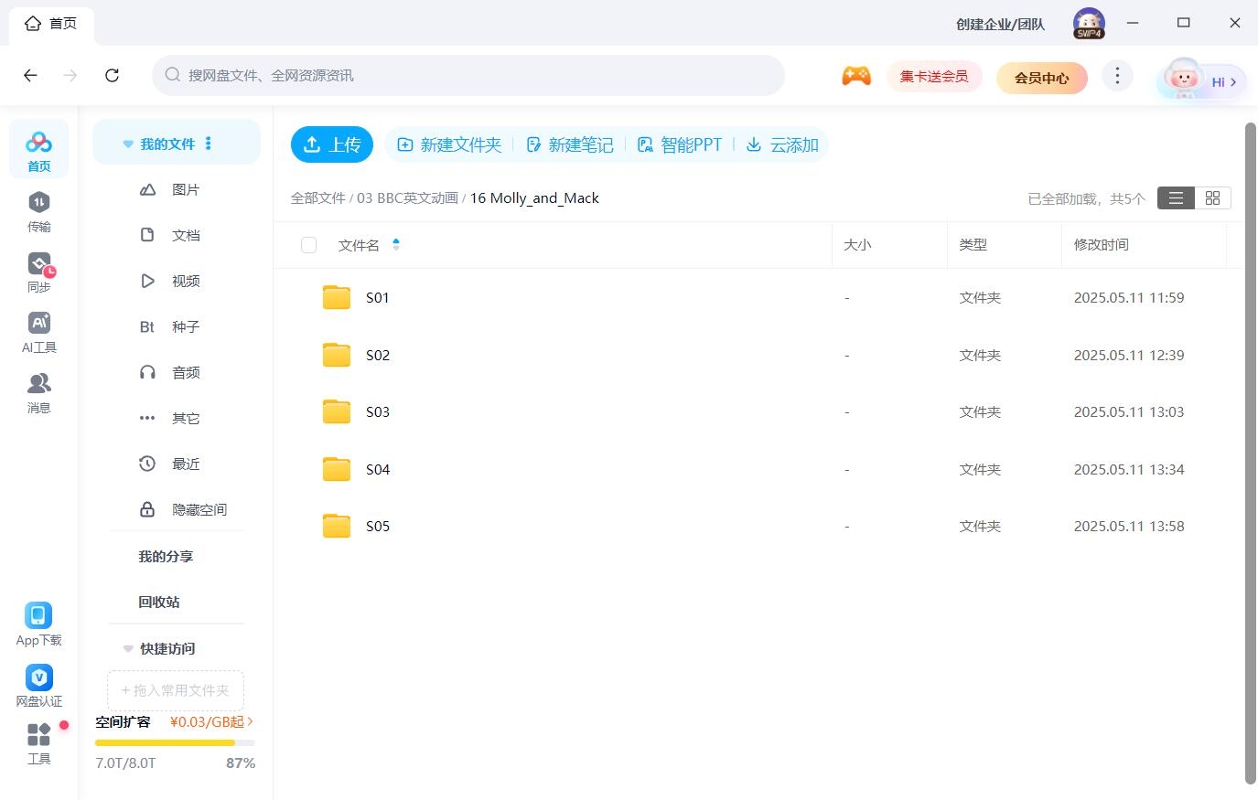The height and width of the screenshot is (800, 1258).
Task: Tick the select-all checkbox in the header
Action: 308,244
